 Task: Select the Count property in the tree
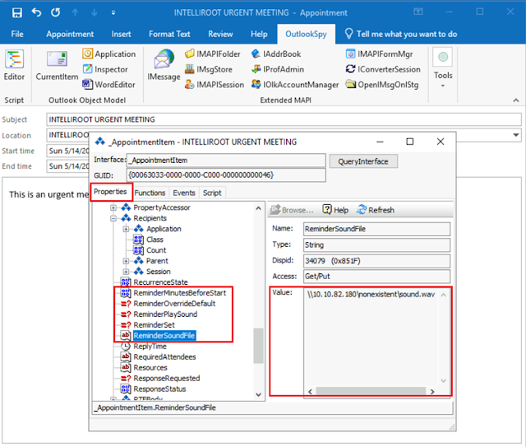click(x=156, y=250)
